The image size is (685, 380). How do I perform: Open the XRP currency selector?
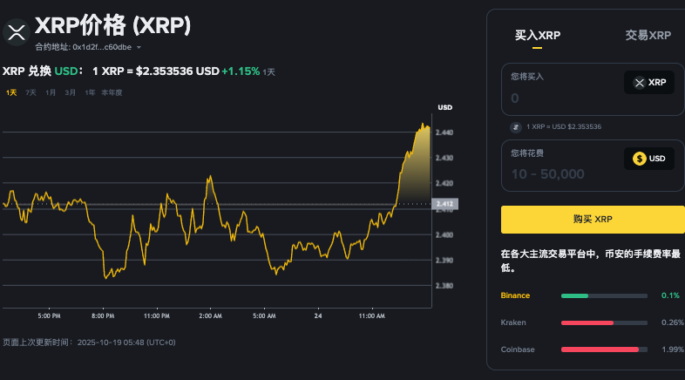tap(649, 83)
